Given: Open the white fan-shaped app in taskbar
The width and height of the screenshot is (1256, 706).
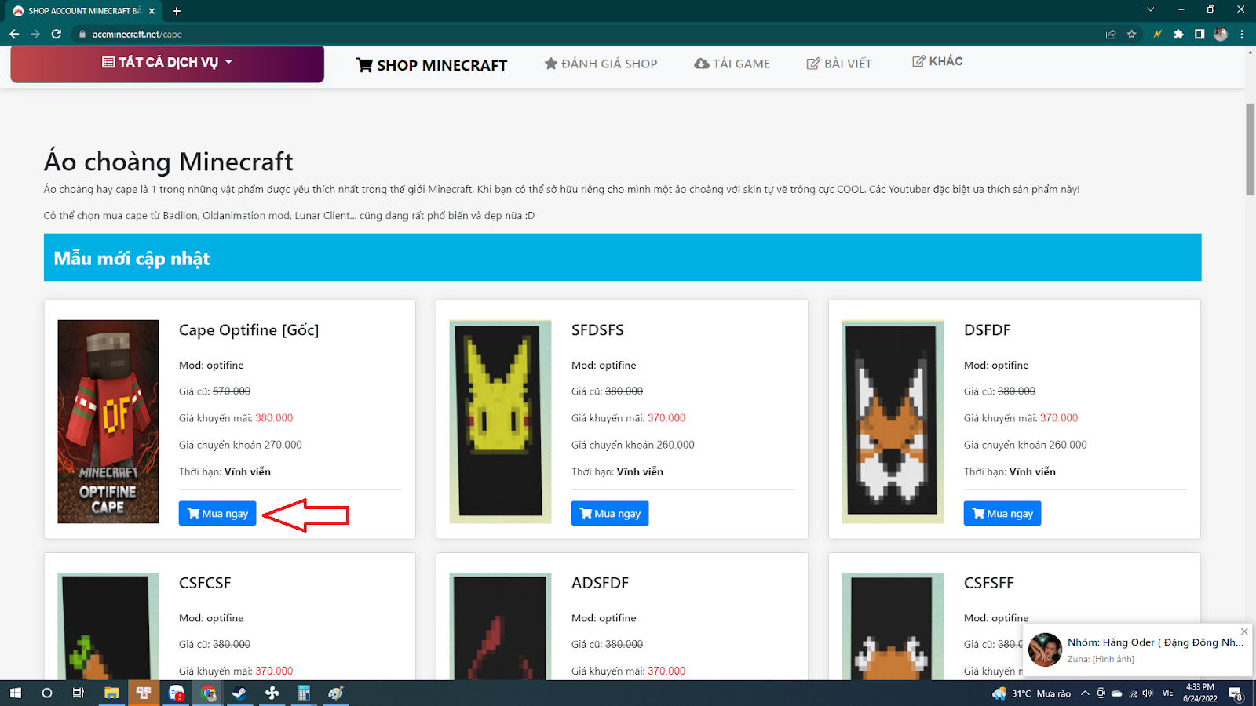Looking at the screenshot, I should pyautogui.click(x=272, y=693).
